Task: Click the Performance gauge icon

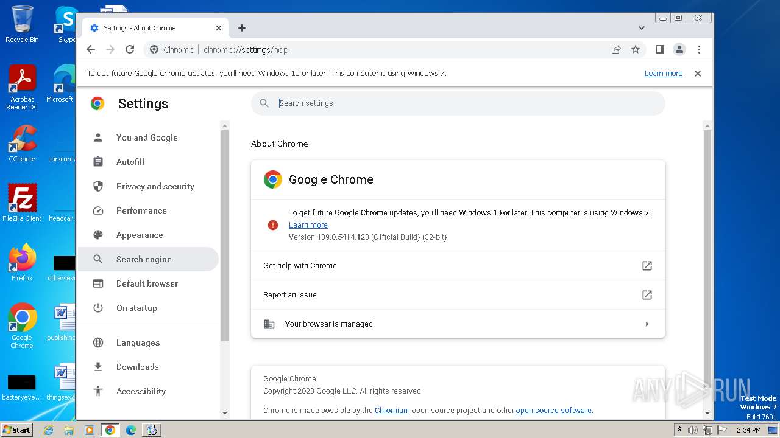Action: point(98,210)
